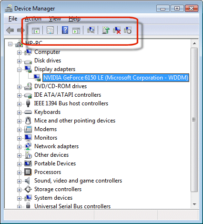Viewport: 203px width, 224px height.
Task: Open the View menu
Action: (55, 19)
